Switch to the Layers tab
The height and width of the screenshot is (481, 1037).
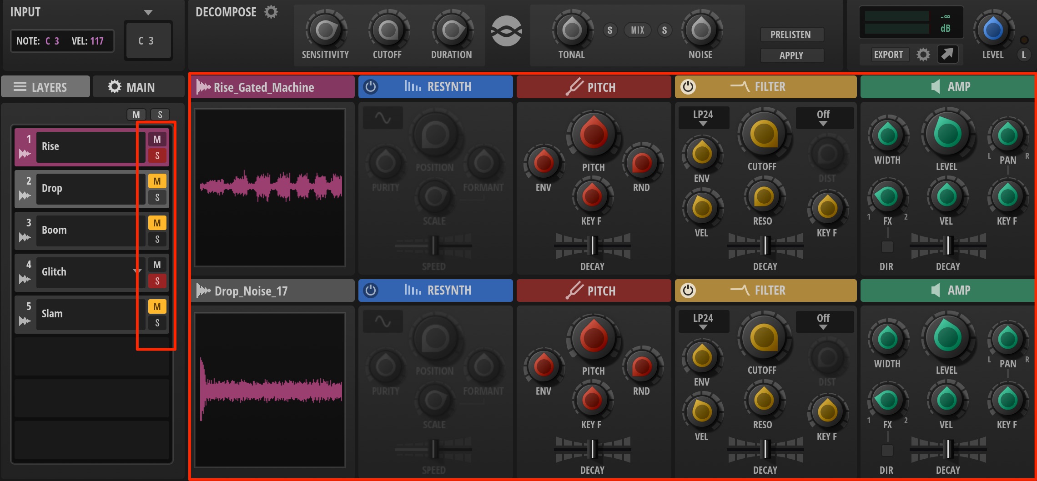click(x=45, y=86)
